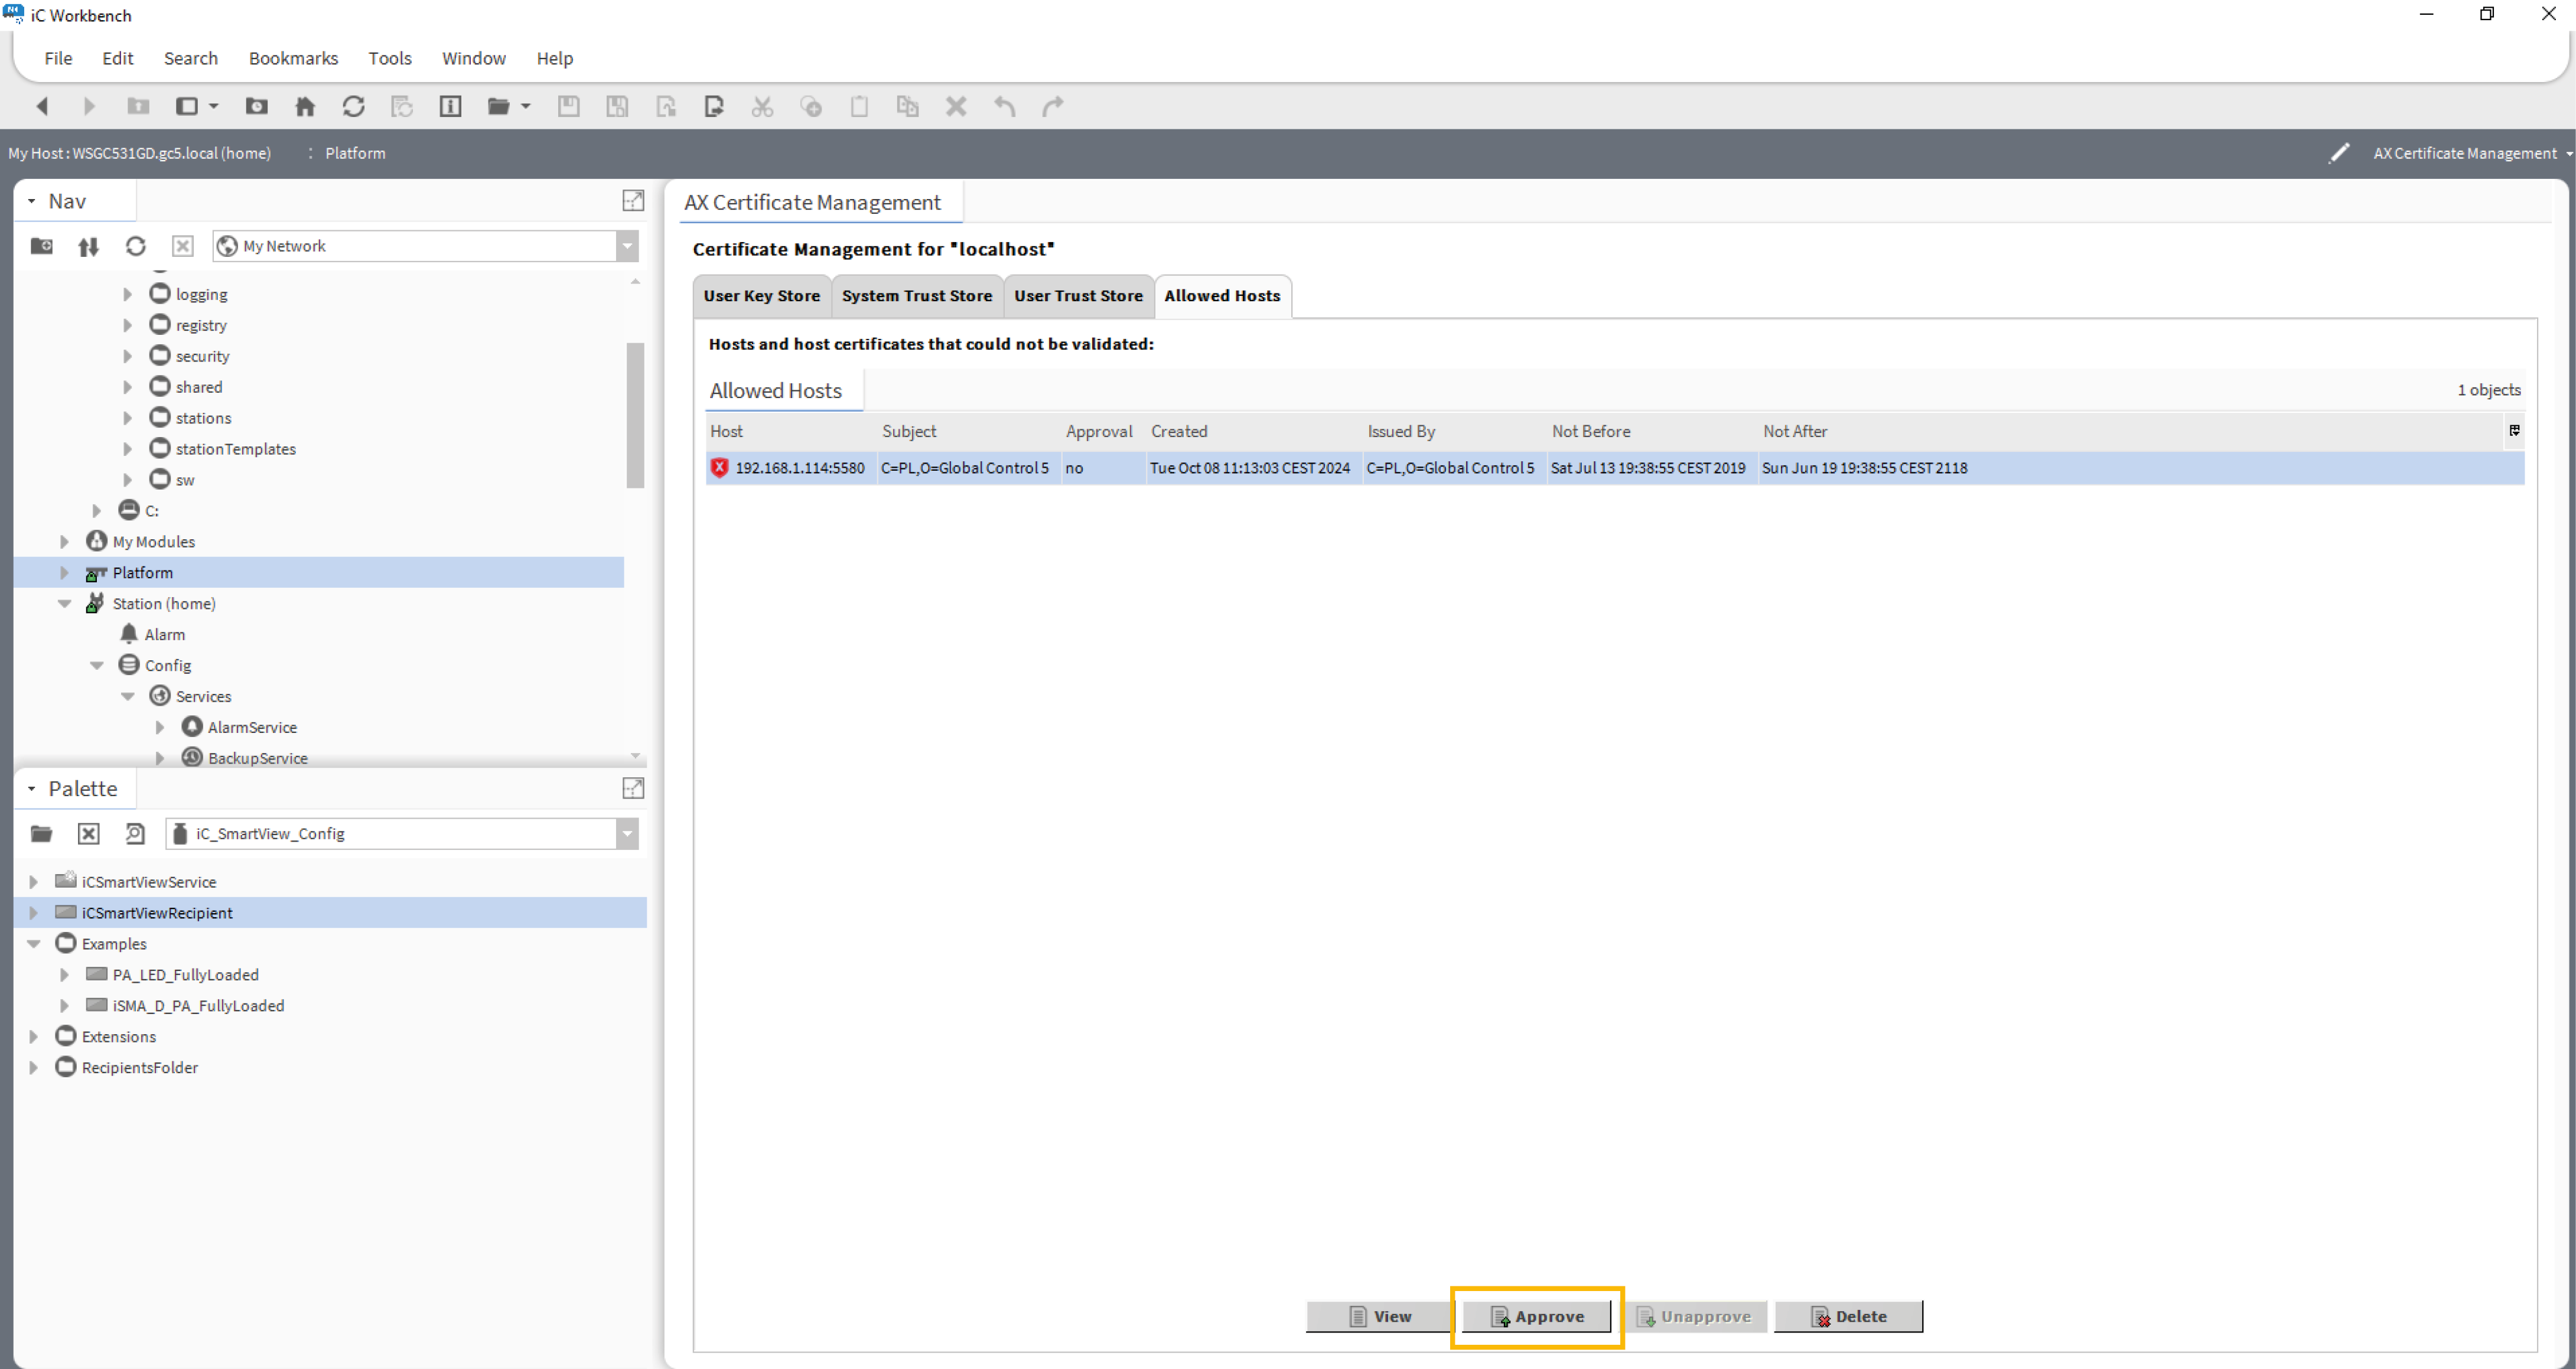Click the pencil edit icon near AX Certificate Management

pos(2340,153)
